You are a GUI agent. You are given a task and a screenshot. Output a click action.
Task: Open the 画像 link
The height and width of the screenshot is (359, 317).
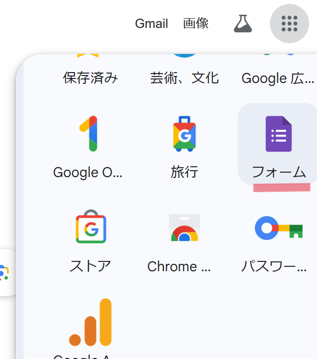coord(196,24)
